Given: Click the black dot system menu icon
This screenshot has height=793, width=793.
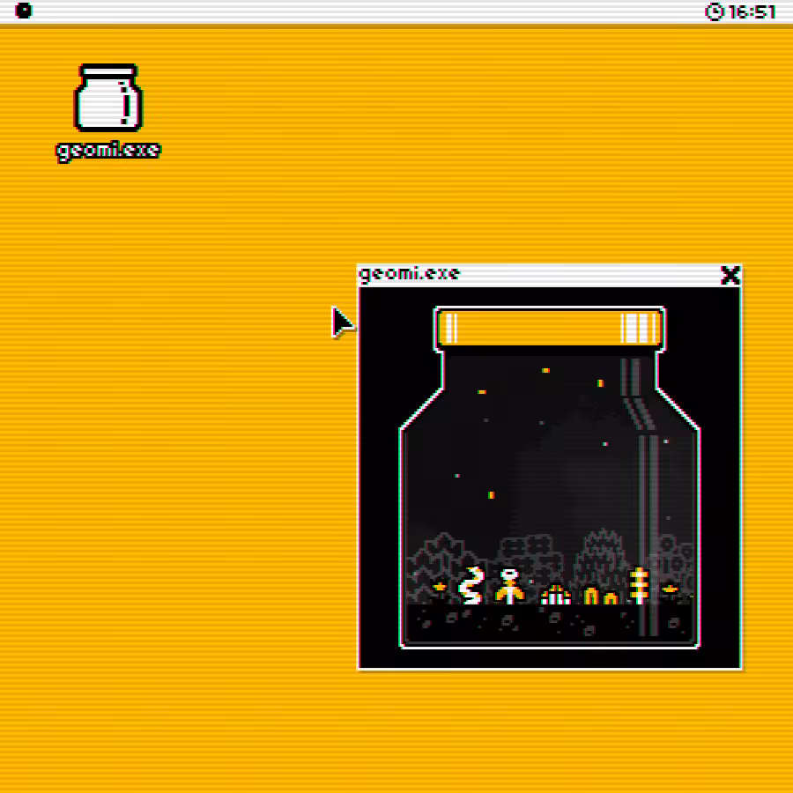Looking at the screenshot, I should click(x=23, y=10).
